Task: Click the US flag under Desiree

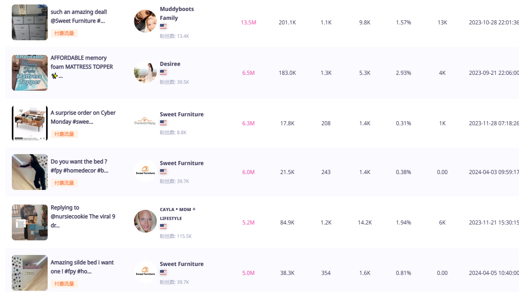Action: (x=163, y=72)
